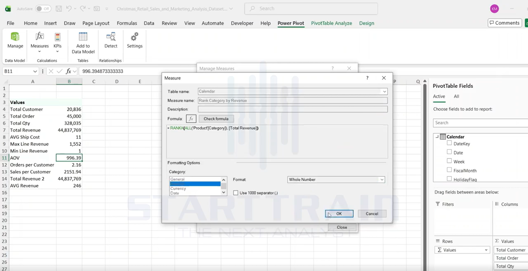Open the File menu

point(11,23)
